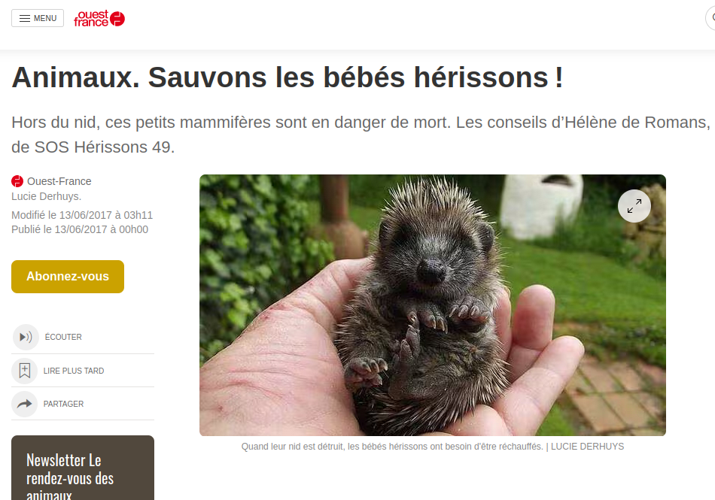The image size is (715, 500).
Task: Click the Ouest-France logo in the header
Action: pyautogui.click(x=99, y=18)
